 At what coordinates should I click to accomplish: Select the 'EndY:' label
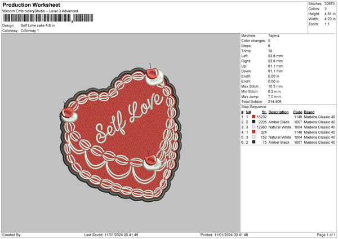[x=246, y=81]
